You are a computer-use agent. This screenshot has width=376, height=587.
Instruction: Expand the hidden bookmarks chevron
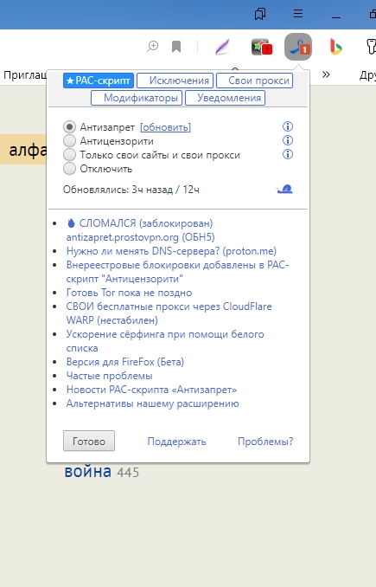(326, 74)
